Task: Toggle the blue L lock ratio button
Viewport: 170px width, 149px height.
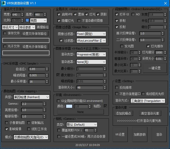Action: coord(27,20)
